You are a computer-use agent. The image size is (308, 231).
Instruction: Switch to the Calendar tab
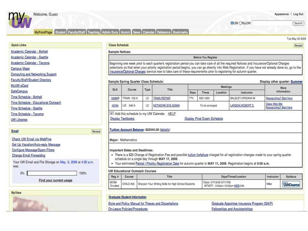(x=149, y=32)
